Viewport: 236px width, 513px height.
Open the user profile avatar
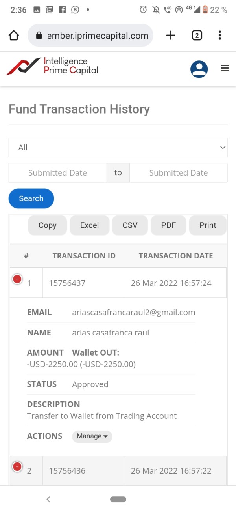(x=199, y=69)
